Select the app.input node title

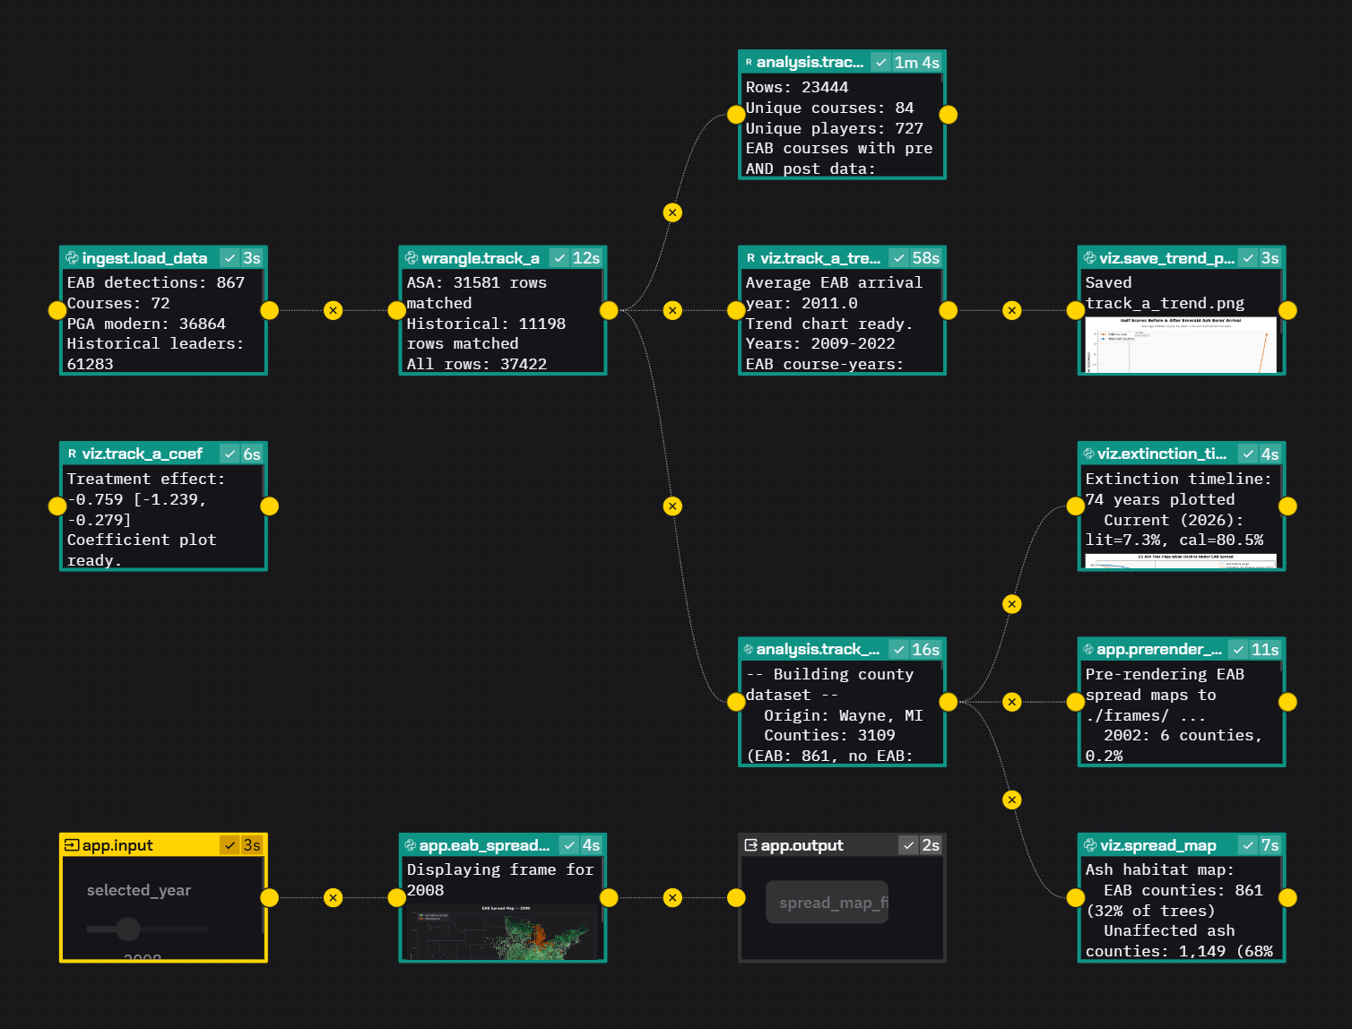pos(117,845)
